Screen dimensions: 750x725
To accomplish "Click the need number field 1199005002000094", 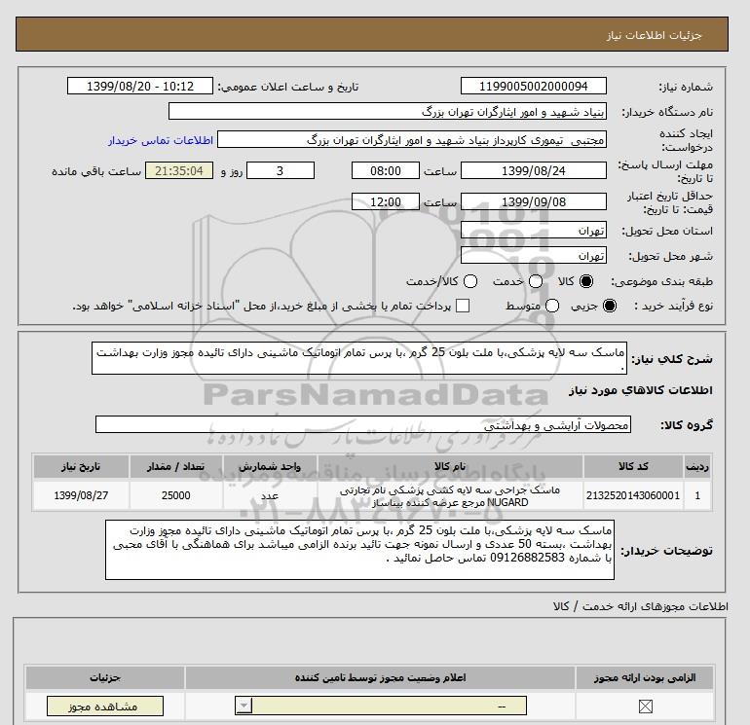I will coord(534,87).
